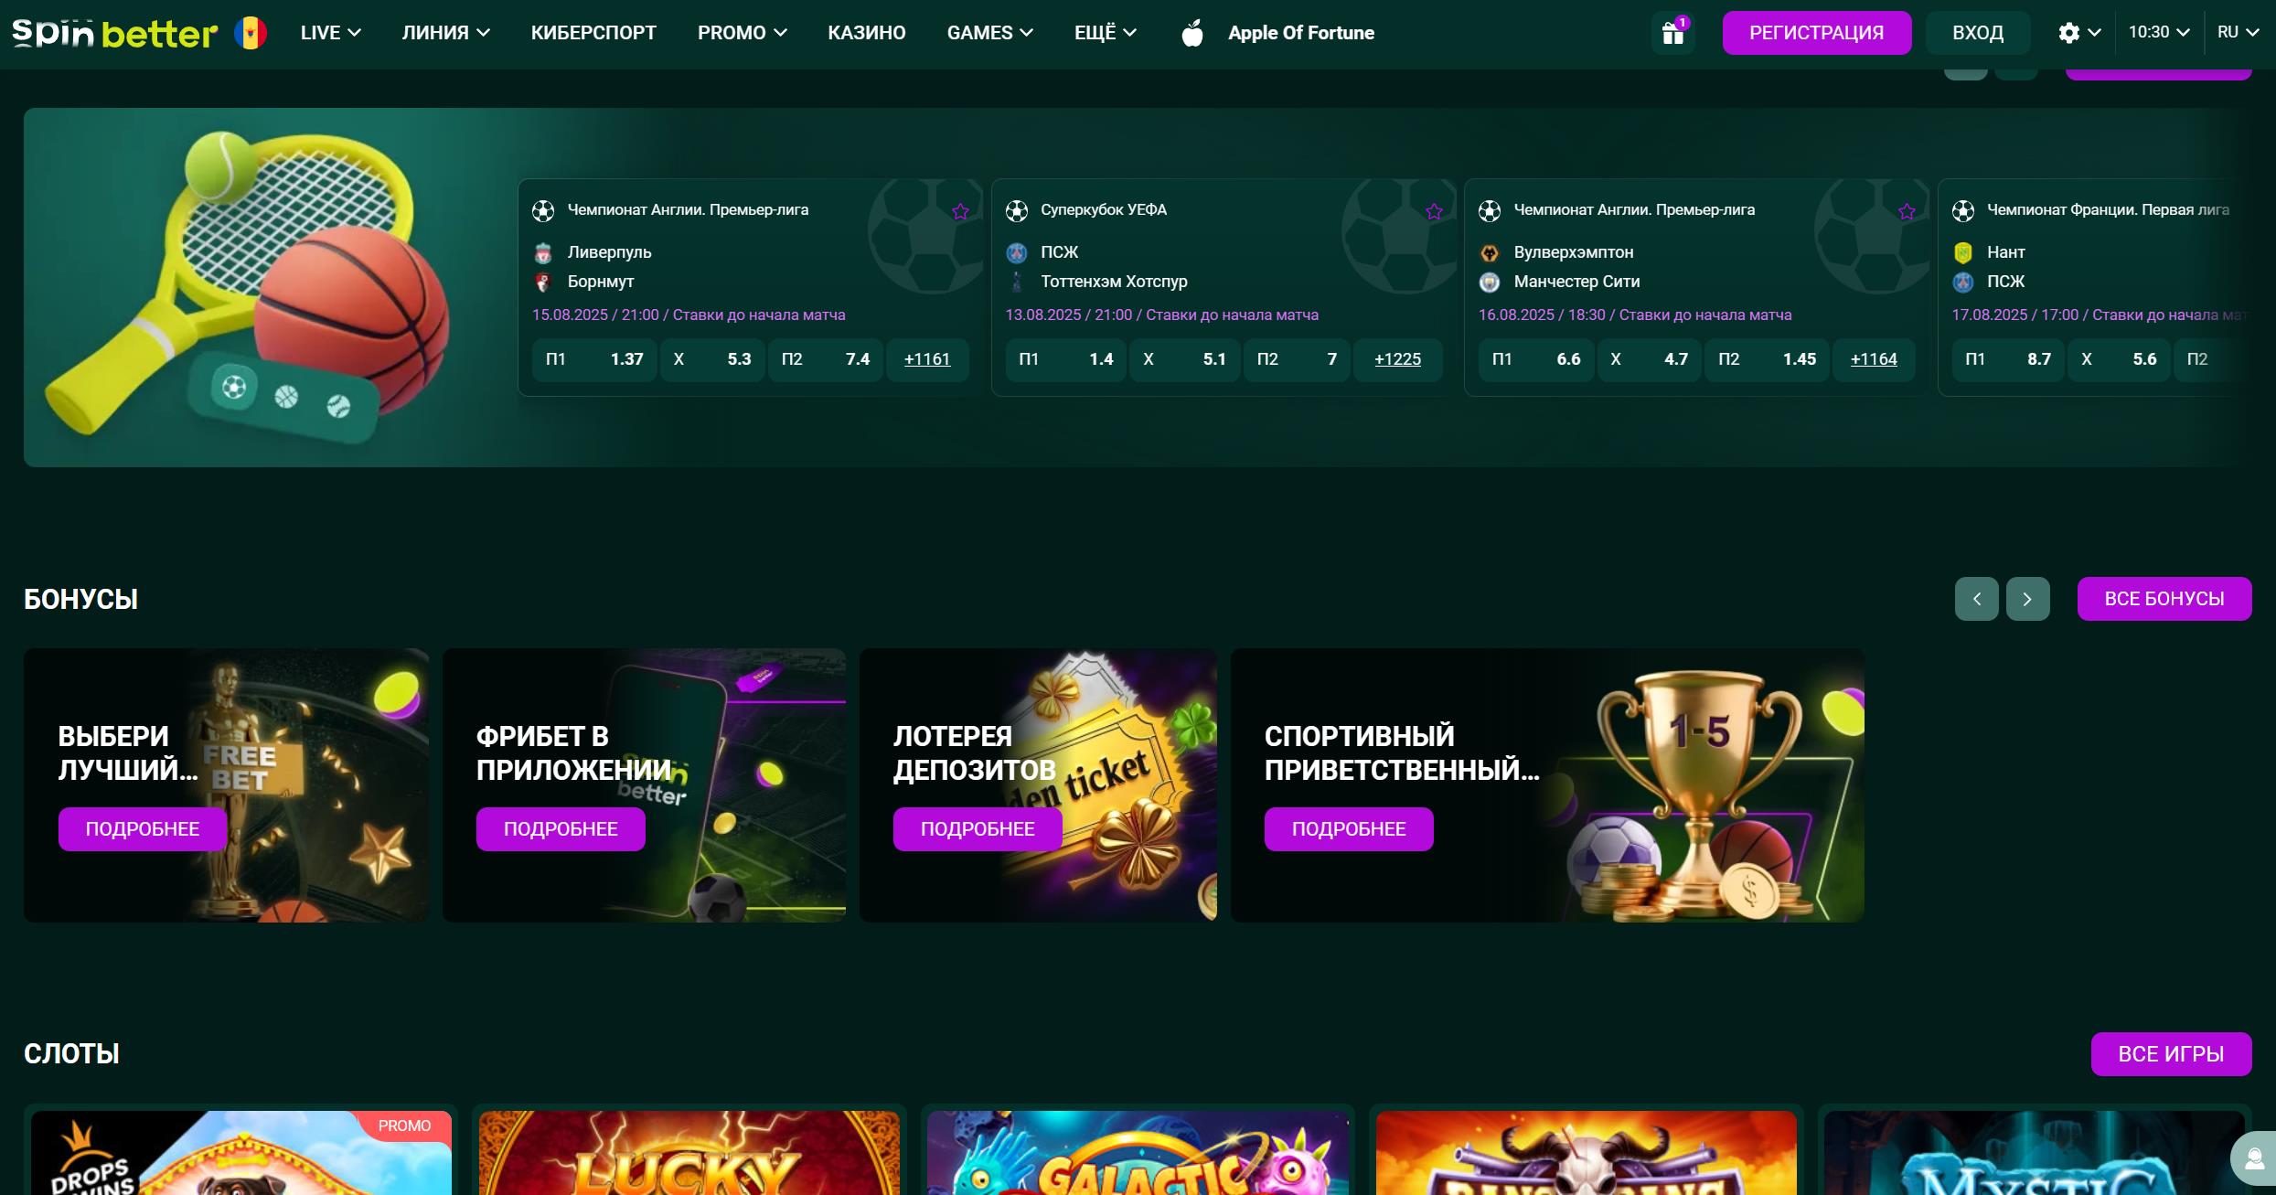
Task: Open the settings gear icon
Action: point(2068,33)
